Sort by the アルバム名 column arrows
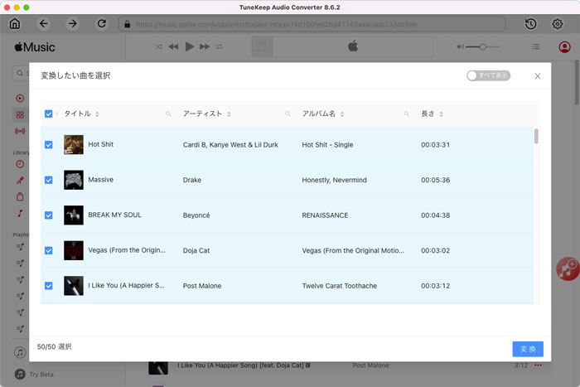The width and height of the screenshot is (580, 387). [x=342, y=114]
